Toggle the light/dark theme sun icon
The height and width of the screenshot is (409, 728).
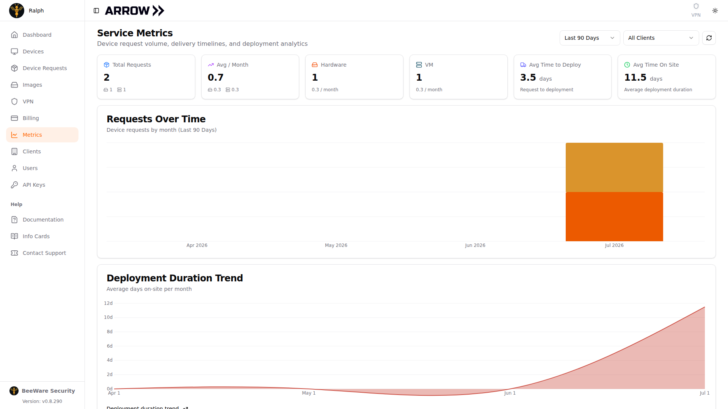(715, 11)
